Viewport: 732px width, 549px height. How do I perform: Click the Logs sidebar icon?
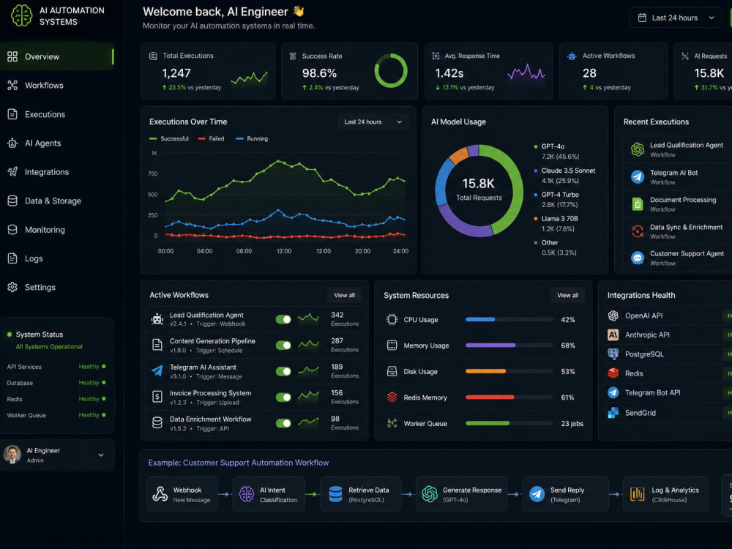[12, 258]
